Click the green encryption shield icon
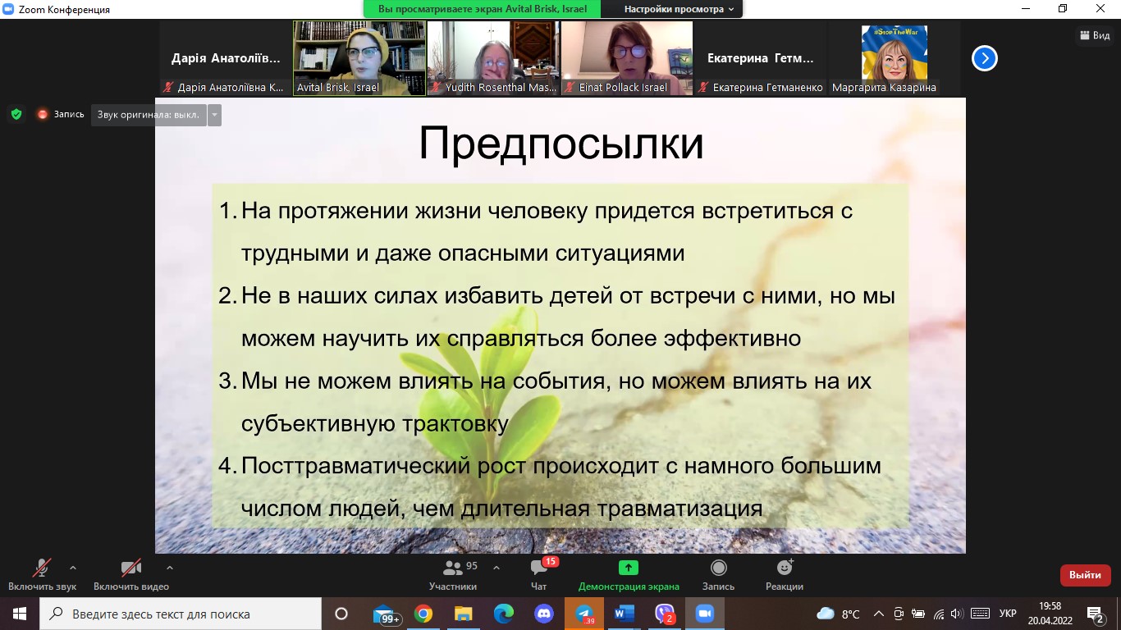 click(x=16, y=114)
